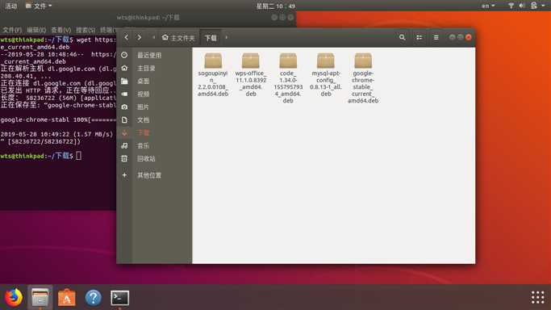The height and width of the screenshot is (310, 551).
Task: Open terminal 搜索(S) menu
Action: point(86,30)
